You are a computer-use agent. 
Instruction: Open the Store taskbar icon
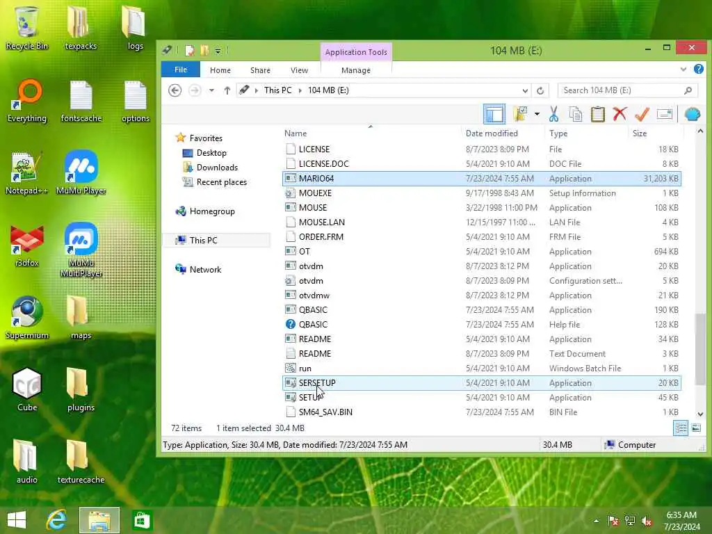[141, 520]
